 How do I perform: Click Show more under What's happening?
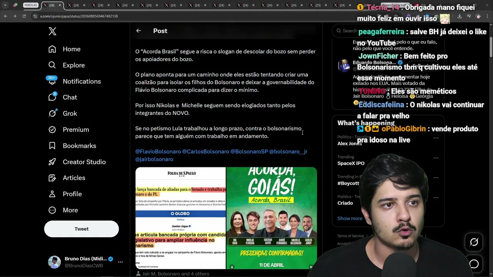[x=350, y=218]
